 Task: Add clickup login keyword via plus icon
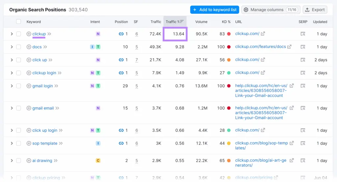[29, 73]
